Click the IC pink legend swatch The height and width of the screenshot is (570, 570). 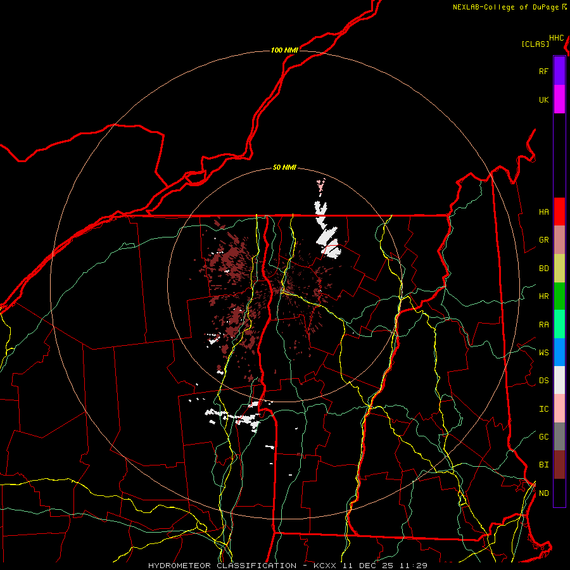pyautogui.click(x=559, y=408)
